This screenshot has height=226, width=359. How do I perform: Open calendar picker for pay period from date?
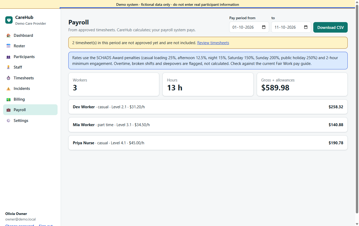click(x=264, y=27)
